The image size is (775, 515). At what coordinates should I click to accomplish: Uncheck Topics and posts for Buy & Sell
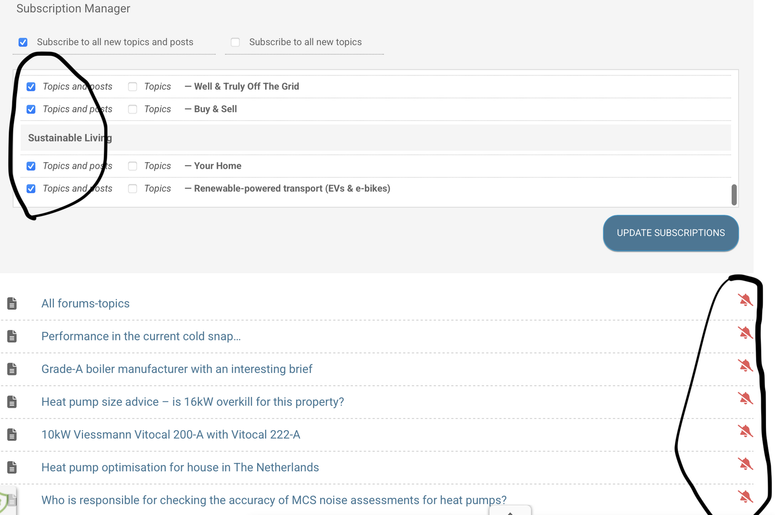click(31, 109)
